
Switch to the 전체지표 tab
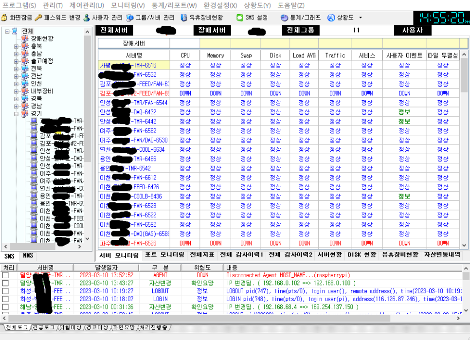pos(202,254)
